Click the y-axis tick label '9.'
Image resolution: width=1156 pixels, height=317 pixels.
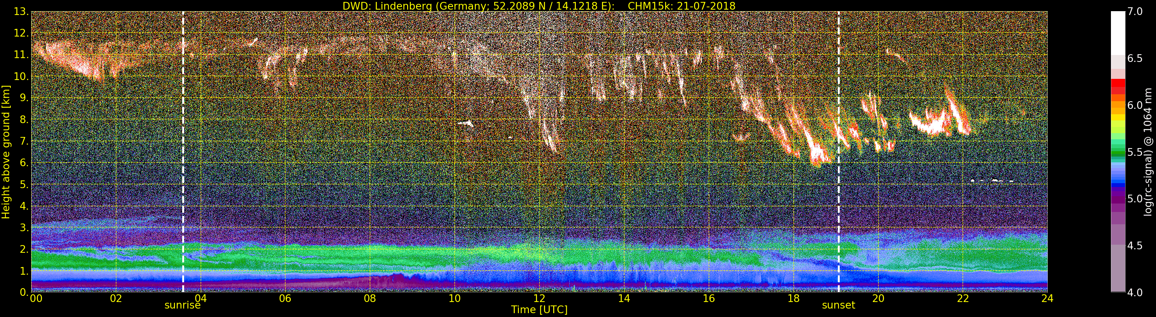(x=24, y=98)
